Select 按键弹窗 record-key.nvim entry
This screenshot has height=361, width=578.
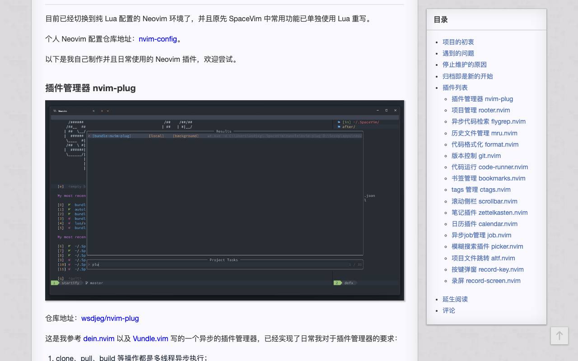coord(487,269)
